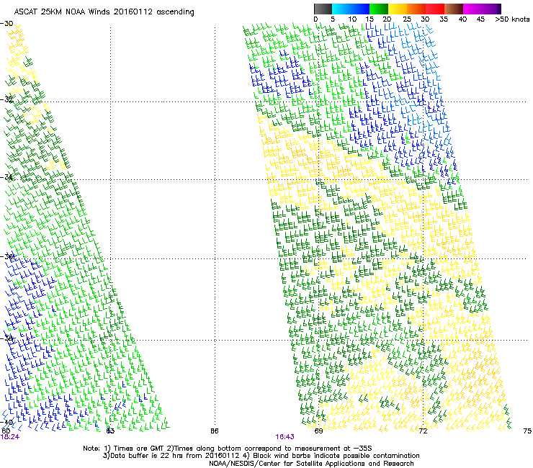Click the purple '18:43' swath time label
Screen dimensions: 533x468
pos(285,437)
